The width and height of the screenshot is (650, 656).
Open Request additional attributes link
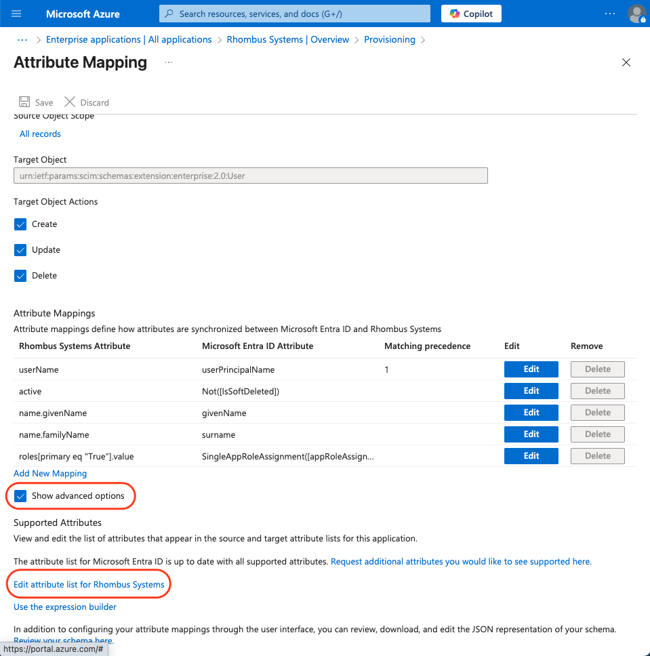[462, 562]
